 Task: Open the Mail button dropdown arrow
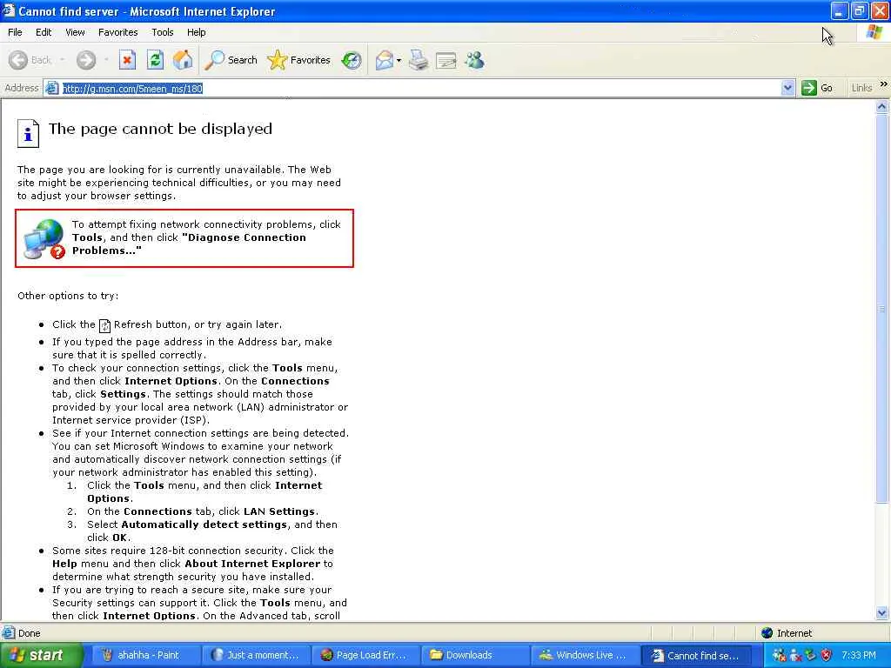click(x=399, y=60)
